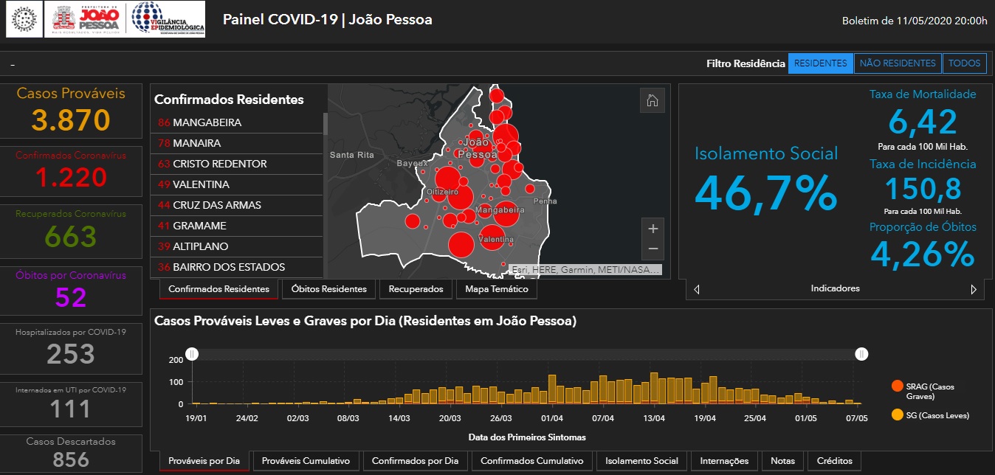995x475 pixels.
Task: Click the neighborhood list scrollbar
Action: click(x=325, y=124)
